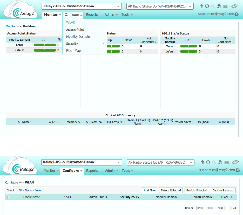The width and height of the screenshot is (243, 215).
Task: Click the upload arrow icon in the bottom header
Action: point(203,162)
